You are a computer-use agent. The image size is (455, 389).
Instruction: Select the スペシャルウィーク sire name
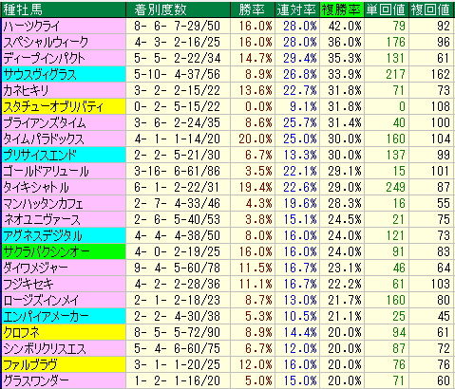tap(46, 42)
